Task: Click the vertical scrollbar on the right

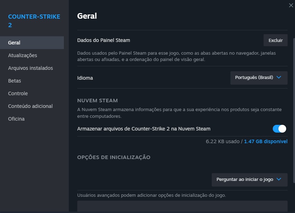Action: click(294, 110)
